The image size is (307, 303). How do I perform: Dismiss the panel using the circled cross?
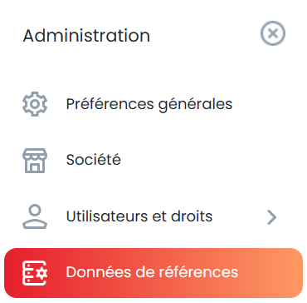[273, 33]
